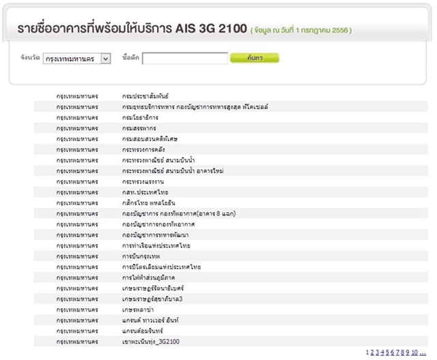Select the row 'การท่าเรือแห่งประเทศไทย'
Screen dimensions: 437x360
tap(231, 245)
